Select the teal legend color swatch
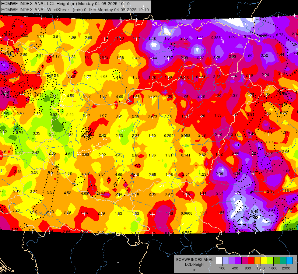Image resolution: width=298 pixels, height=274 pixels. click(x=283, y=261)
